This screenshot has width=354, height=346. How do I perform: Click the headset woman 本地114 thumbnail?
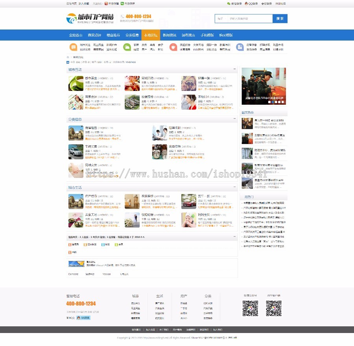coord(188,102)
